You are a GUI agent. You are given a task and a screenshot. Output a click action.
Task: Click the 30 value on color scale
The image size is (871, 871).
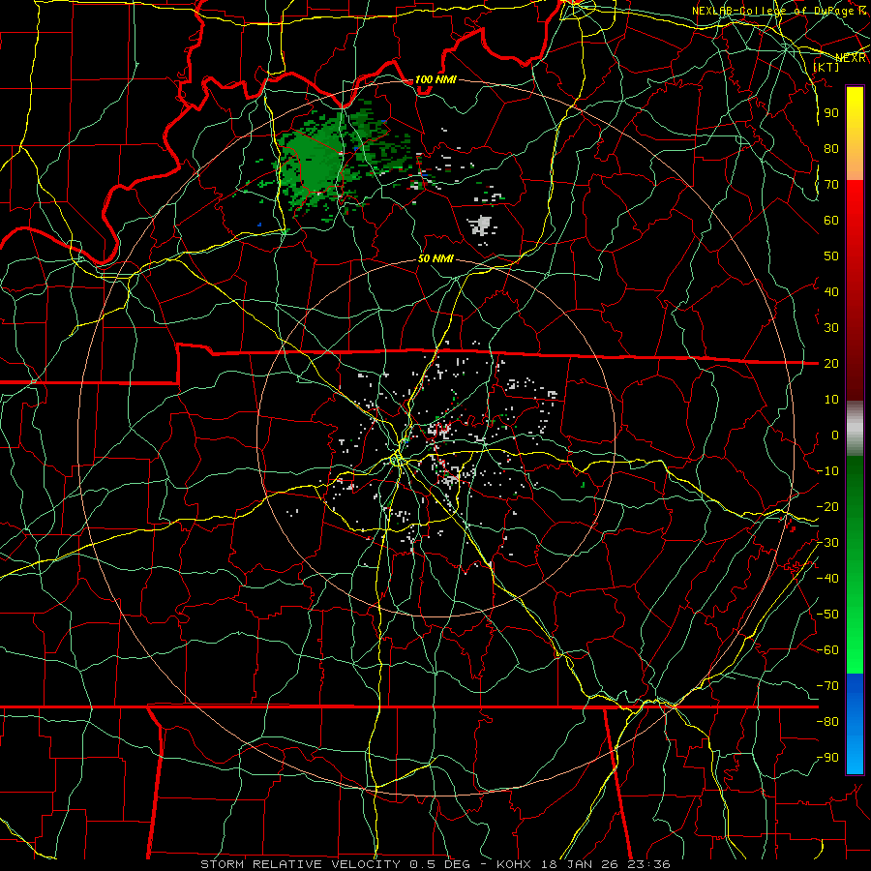coord(831,328)
